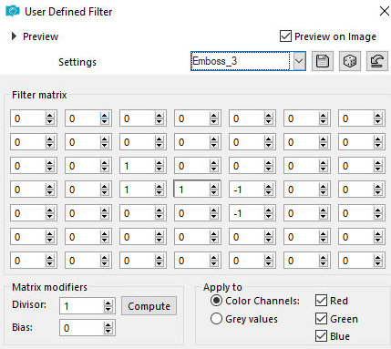Image resolution: width=391 pixels, height=349 pixels.
Task: Click spinner of sixth row, first column cell
Action: coord(50,237)
